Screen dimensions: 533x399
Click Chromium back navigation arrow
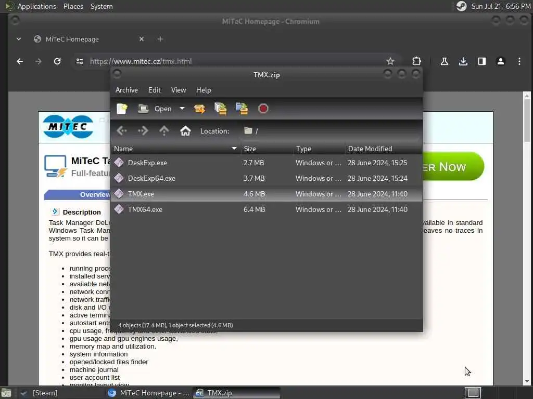point(20,61)
